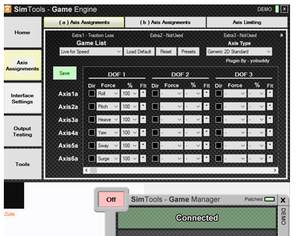306x236 pixels.
Task: Open Interface Settings section
Action: tap(22, 98)
